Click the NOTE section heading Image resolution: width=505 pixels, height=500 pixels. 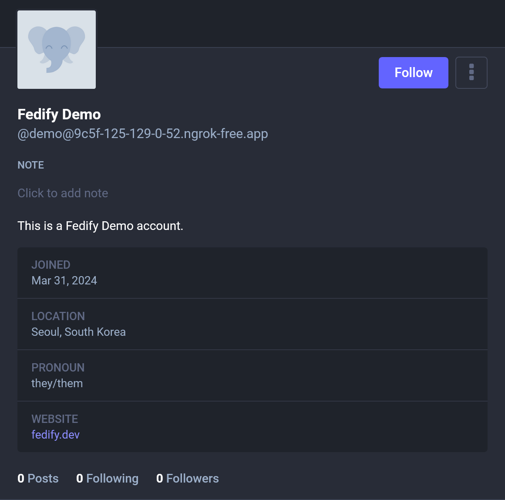30,165
